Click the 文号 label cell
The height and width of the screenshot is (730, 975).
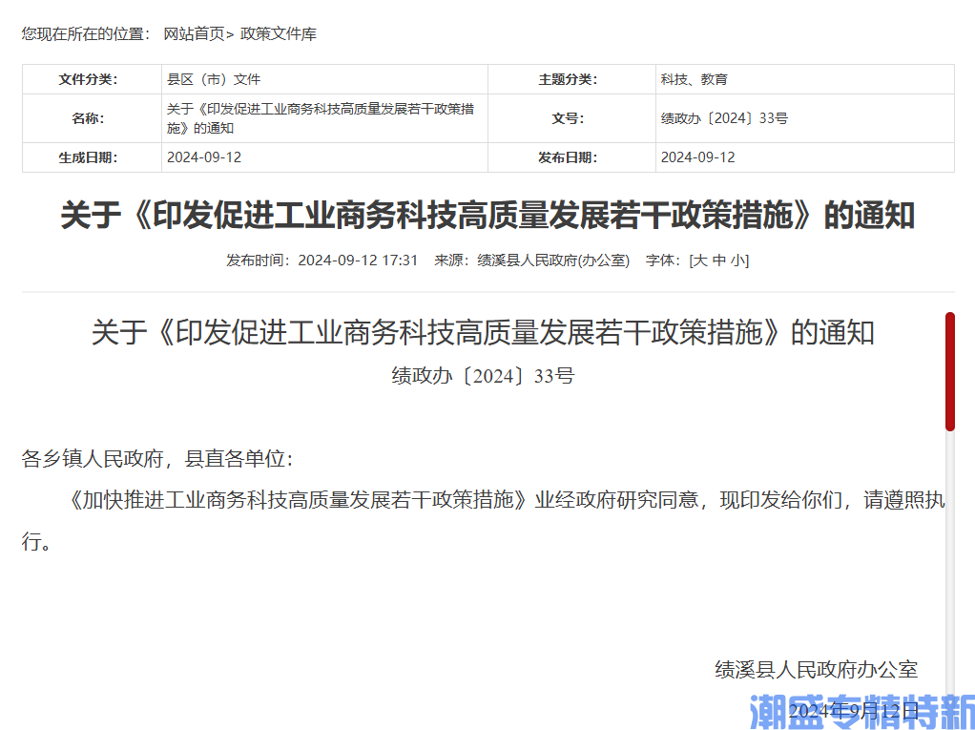click(x=571, y=118)
